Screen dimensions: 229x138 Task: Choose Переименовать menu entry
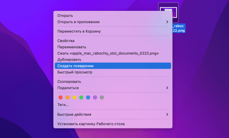coord(113,47)
